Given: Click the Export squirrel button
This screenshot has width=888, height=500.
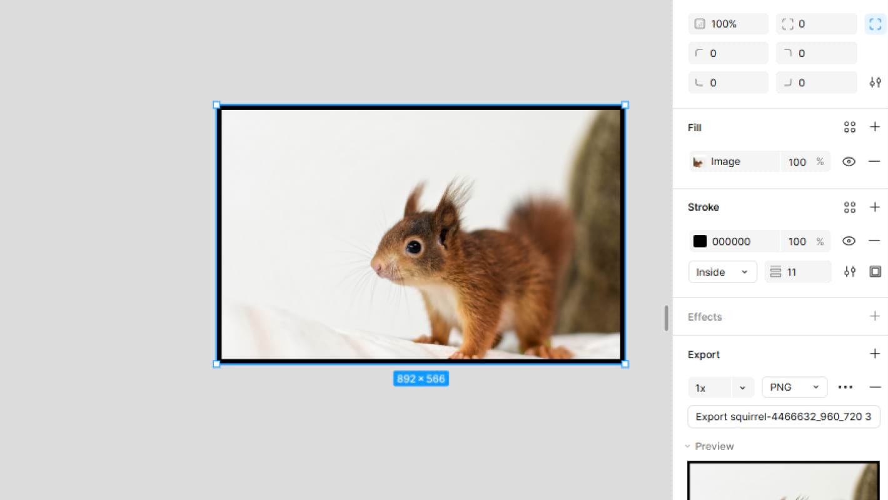Looking at the screenshot, I should (x=784, y=417).
